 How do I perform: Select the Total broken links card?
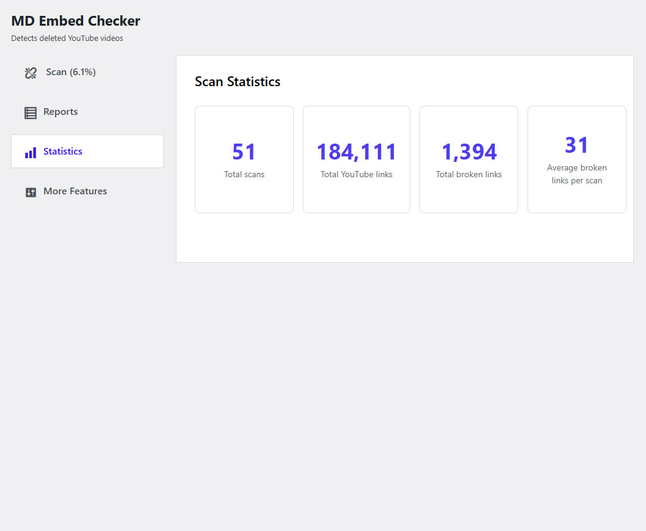468,159
